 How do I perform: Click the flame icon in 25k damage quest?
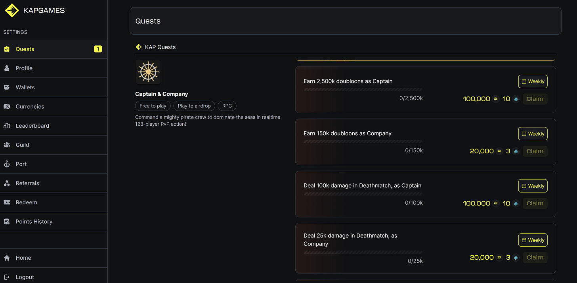tap(516, 257)
